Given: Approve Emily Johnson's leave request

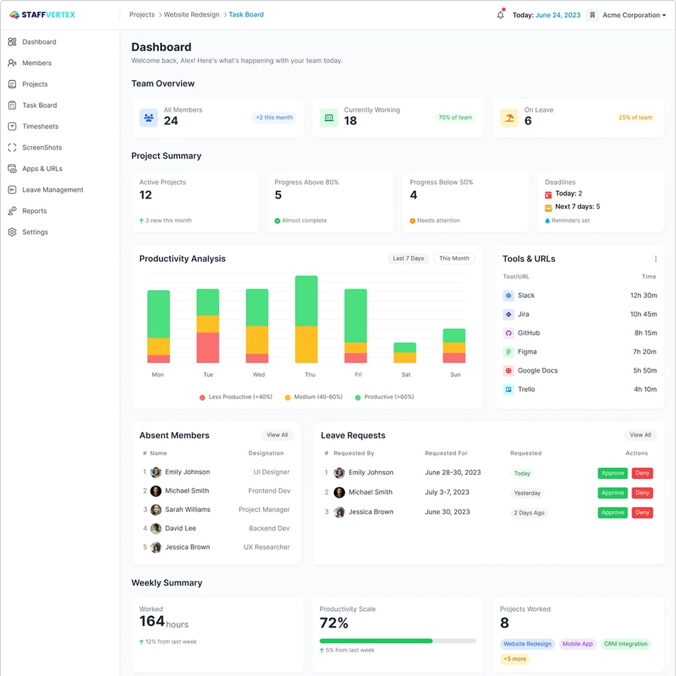Looking at the screenshot, I should click(x=612, y=473).
